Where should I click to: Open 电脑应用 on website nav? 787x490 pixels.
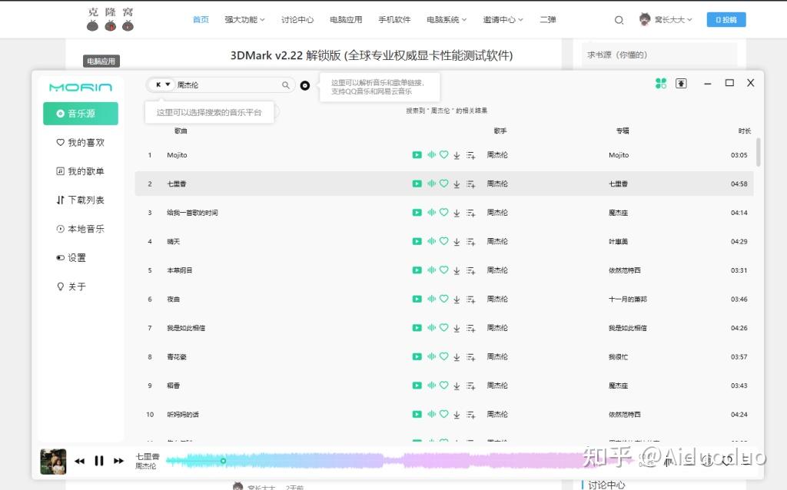coord(346,19)
